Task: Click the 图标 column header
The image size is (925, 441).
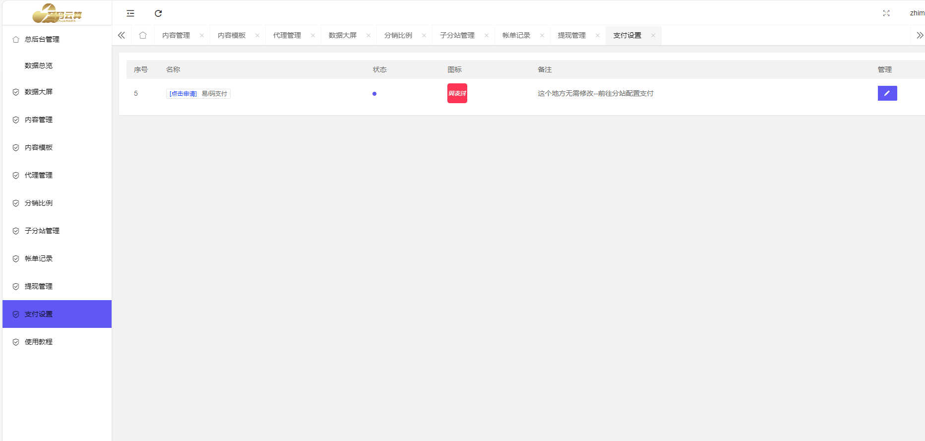Action: 455,69
